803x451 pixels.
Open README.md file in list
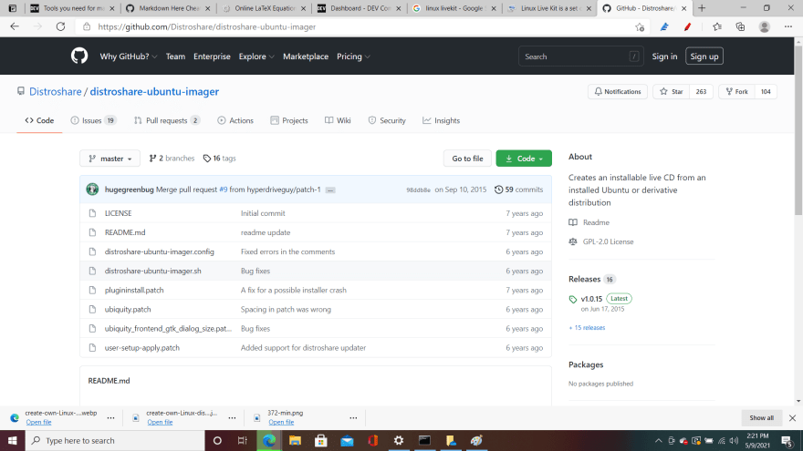click(125, 232)
